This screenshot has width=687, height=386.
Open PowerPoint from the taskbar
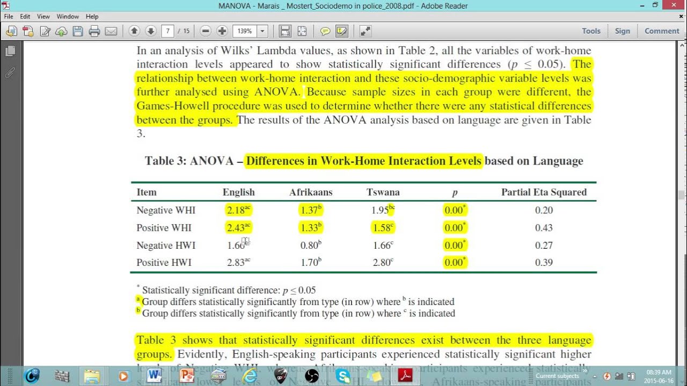[x=186, y=376]
